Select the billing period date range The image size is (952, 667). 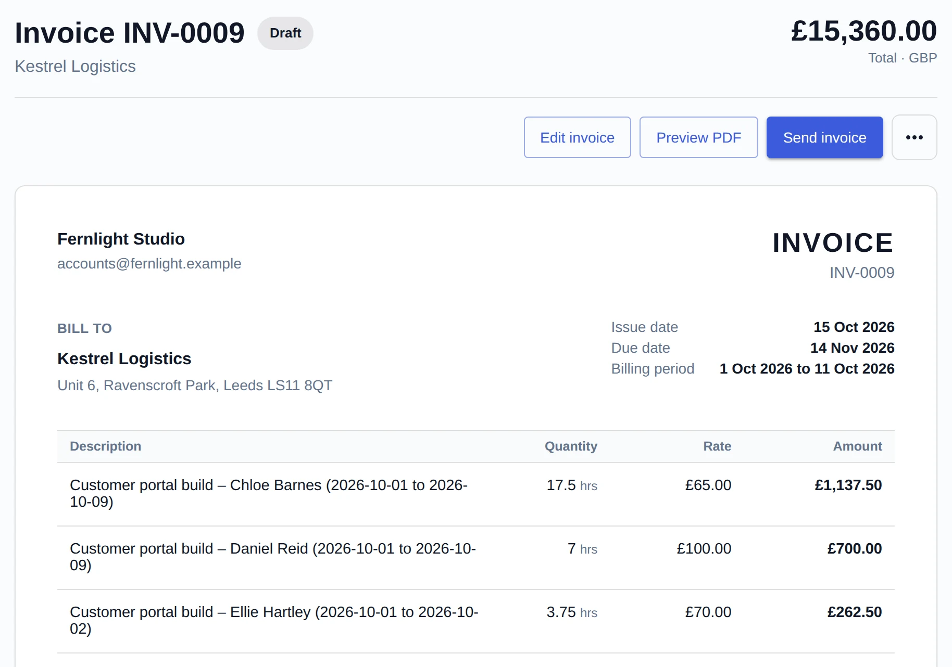[807, 369]
